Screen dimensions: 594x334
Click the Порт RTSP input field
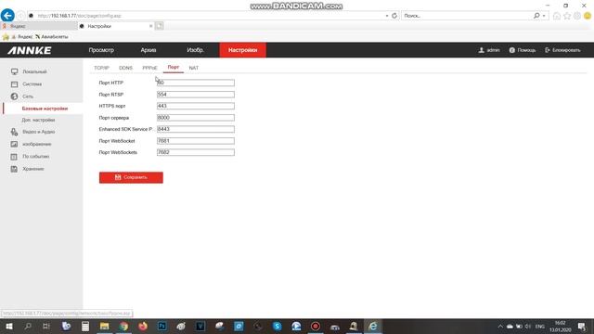tap(196, 95)
